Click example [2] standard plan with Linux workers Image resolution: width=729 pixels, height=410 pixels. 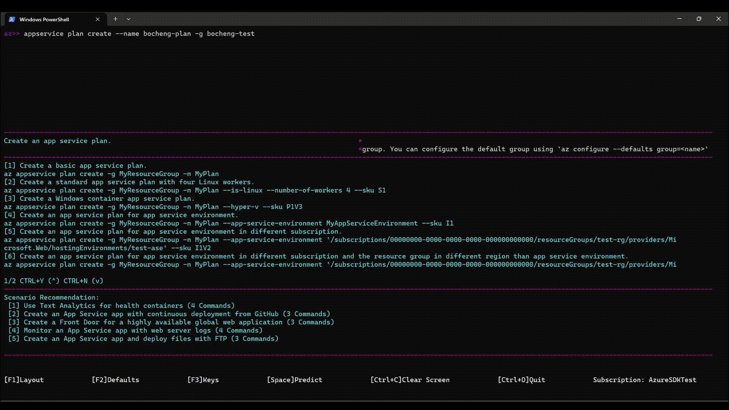coord(129,182)
